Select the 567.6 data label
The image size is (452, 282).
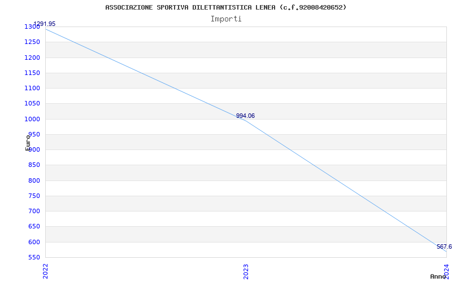tap(444, 246)
